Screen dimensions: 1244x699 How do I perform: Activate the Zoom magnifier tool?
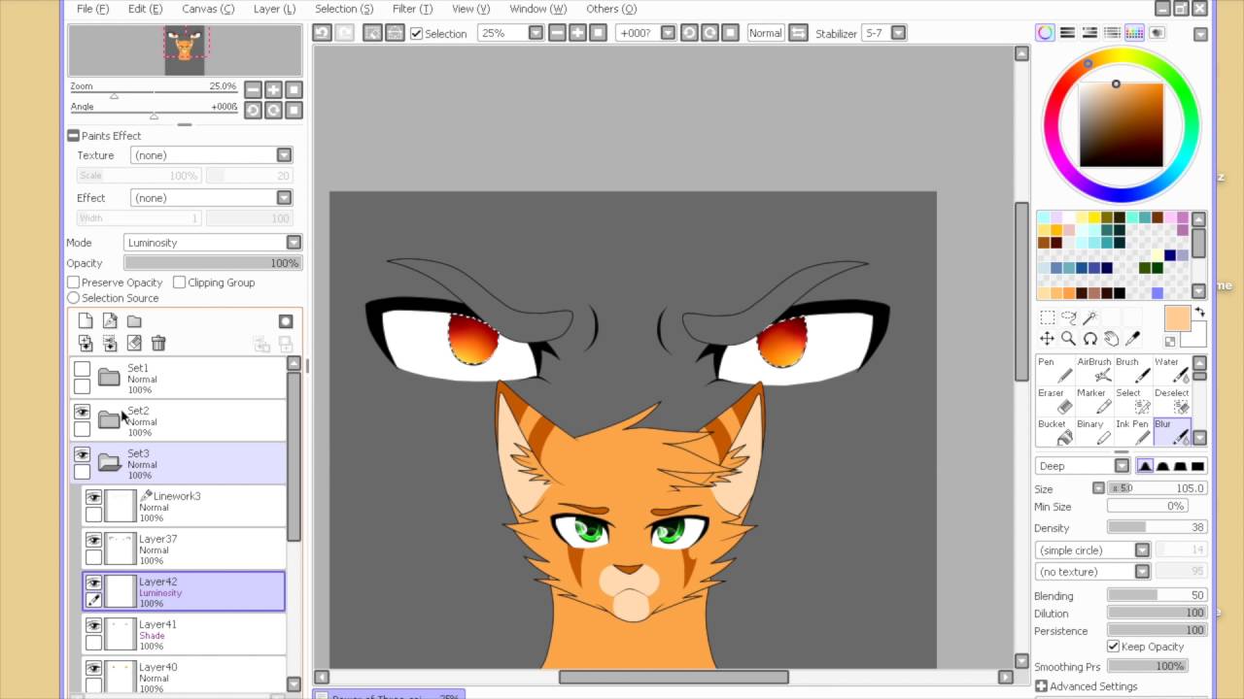[1068, 339]
